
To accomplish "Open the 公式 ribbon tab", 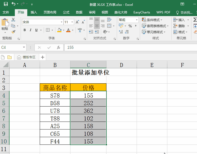I will point(66,12).
